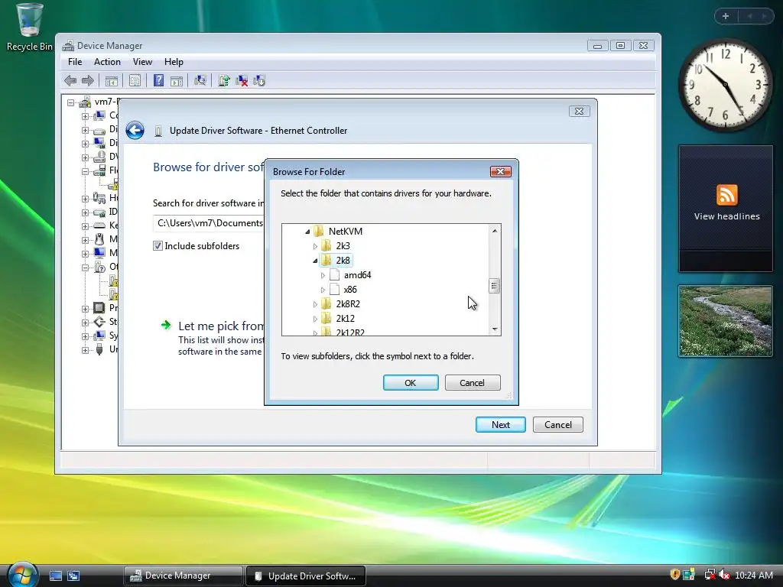Switch to Device Manager taskbar button

[184, 576]
